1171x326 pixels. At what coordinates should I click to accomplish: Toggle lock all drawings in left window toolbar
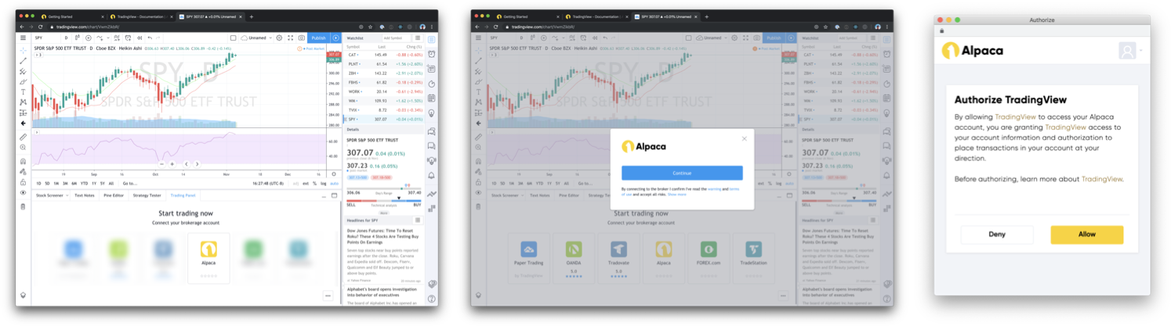click(23, 182)
